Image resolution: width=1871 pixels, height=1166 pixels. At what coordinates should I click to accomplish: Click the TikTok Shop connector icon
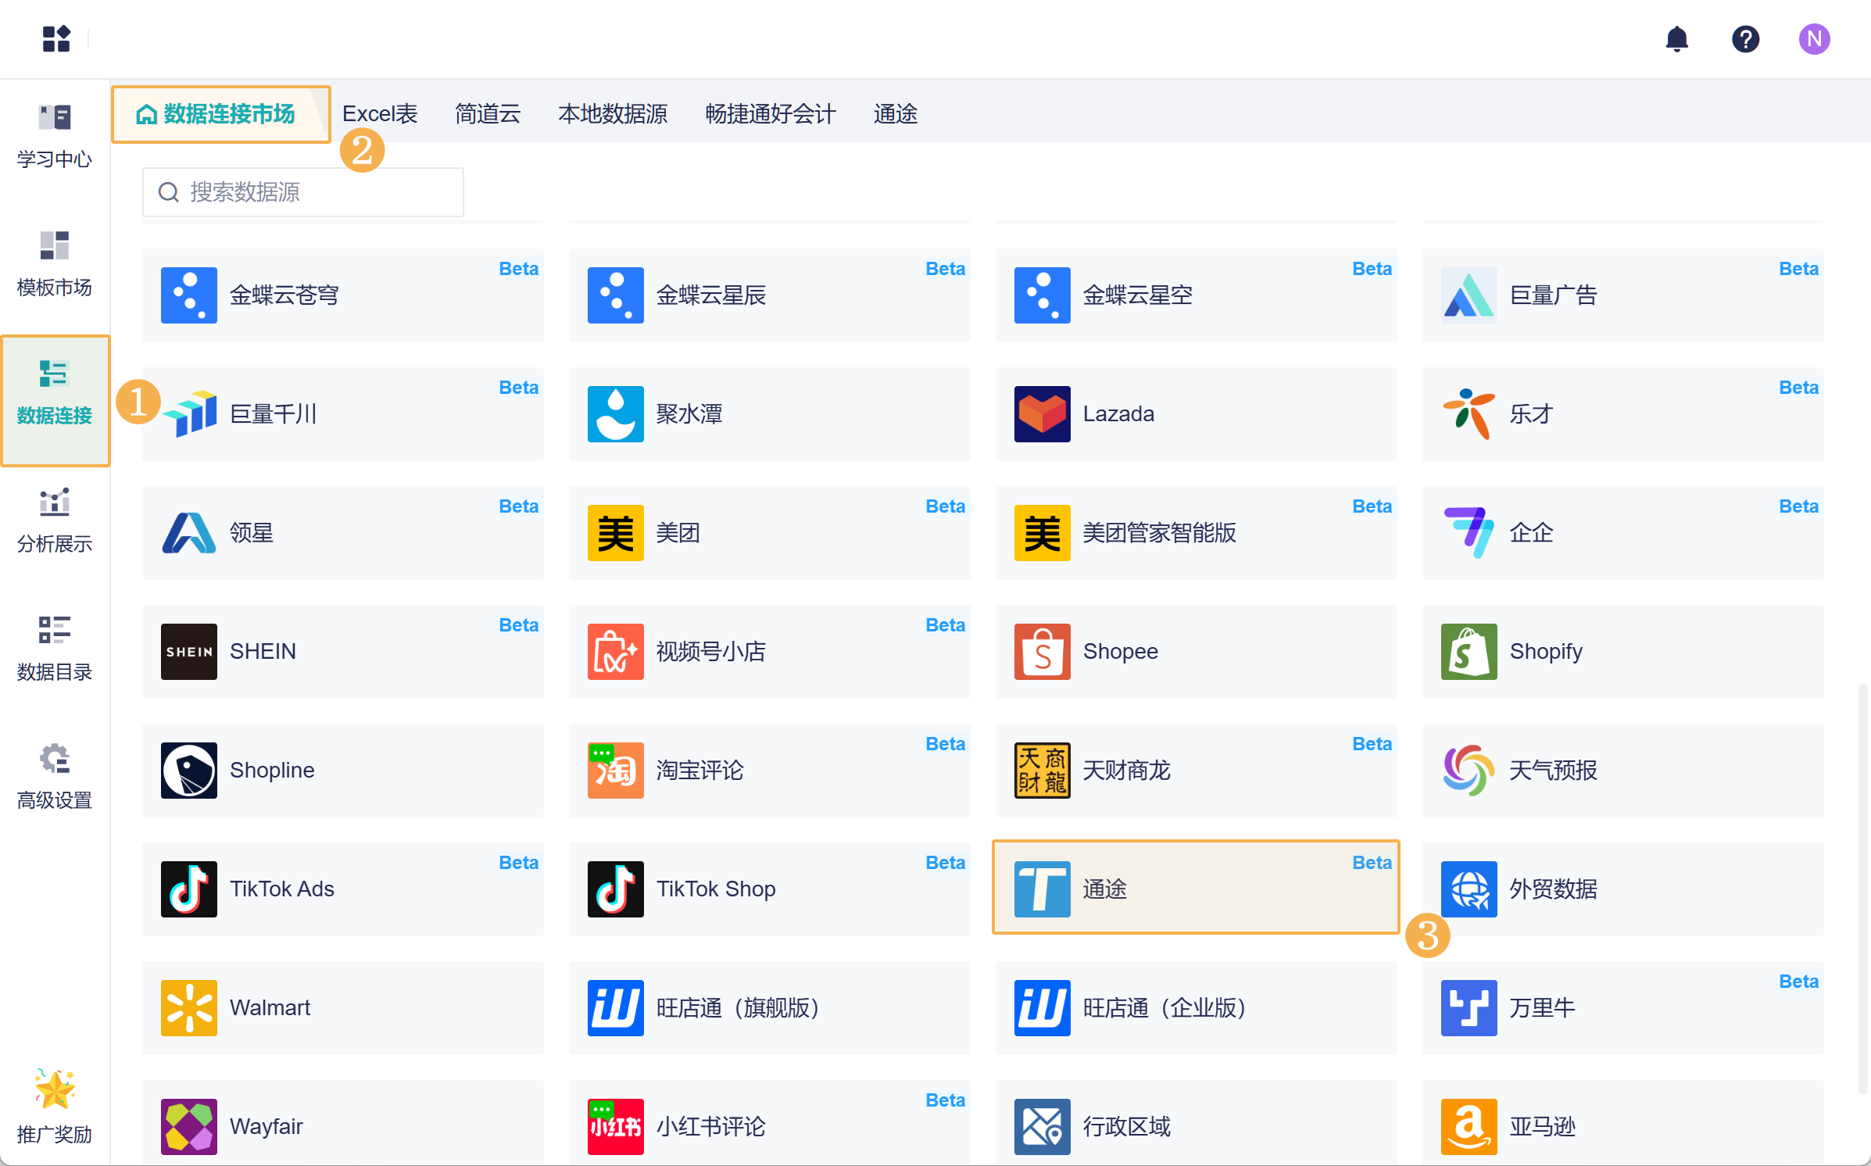pos(615,889)
